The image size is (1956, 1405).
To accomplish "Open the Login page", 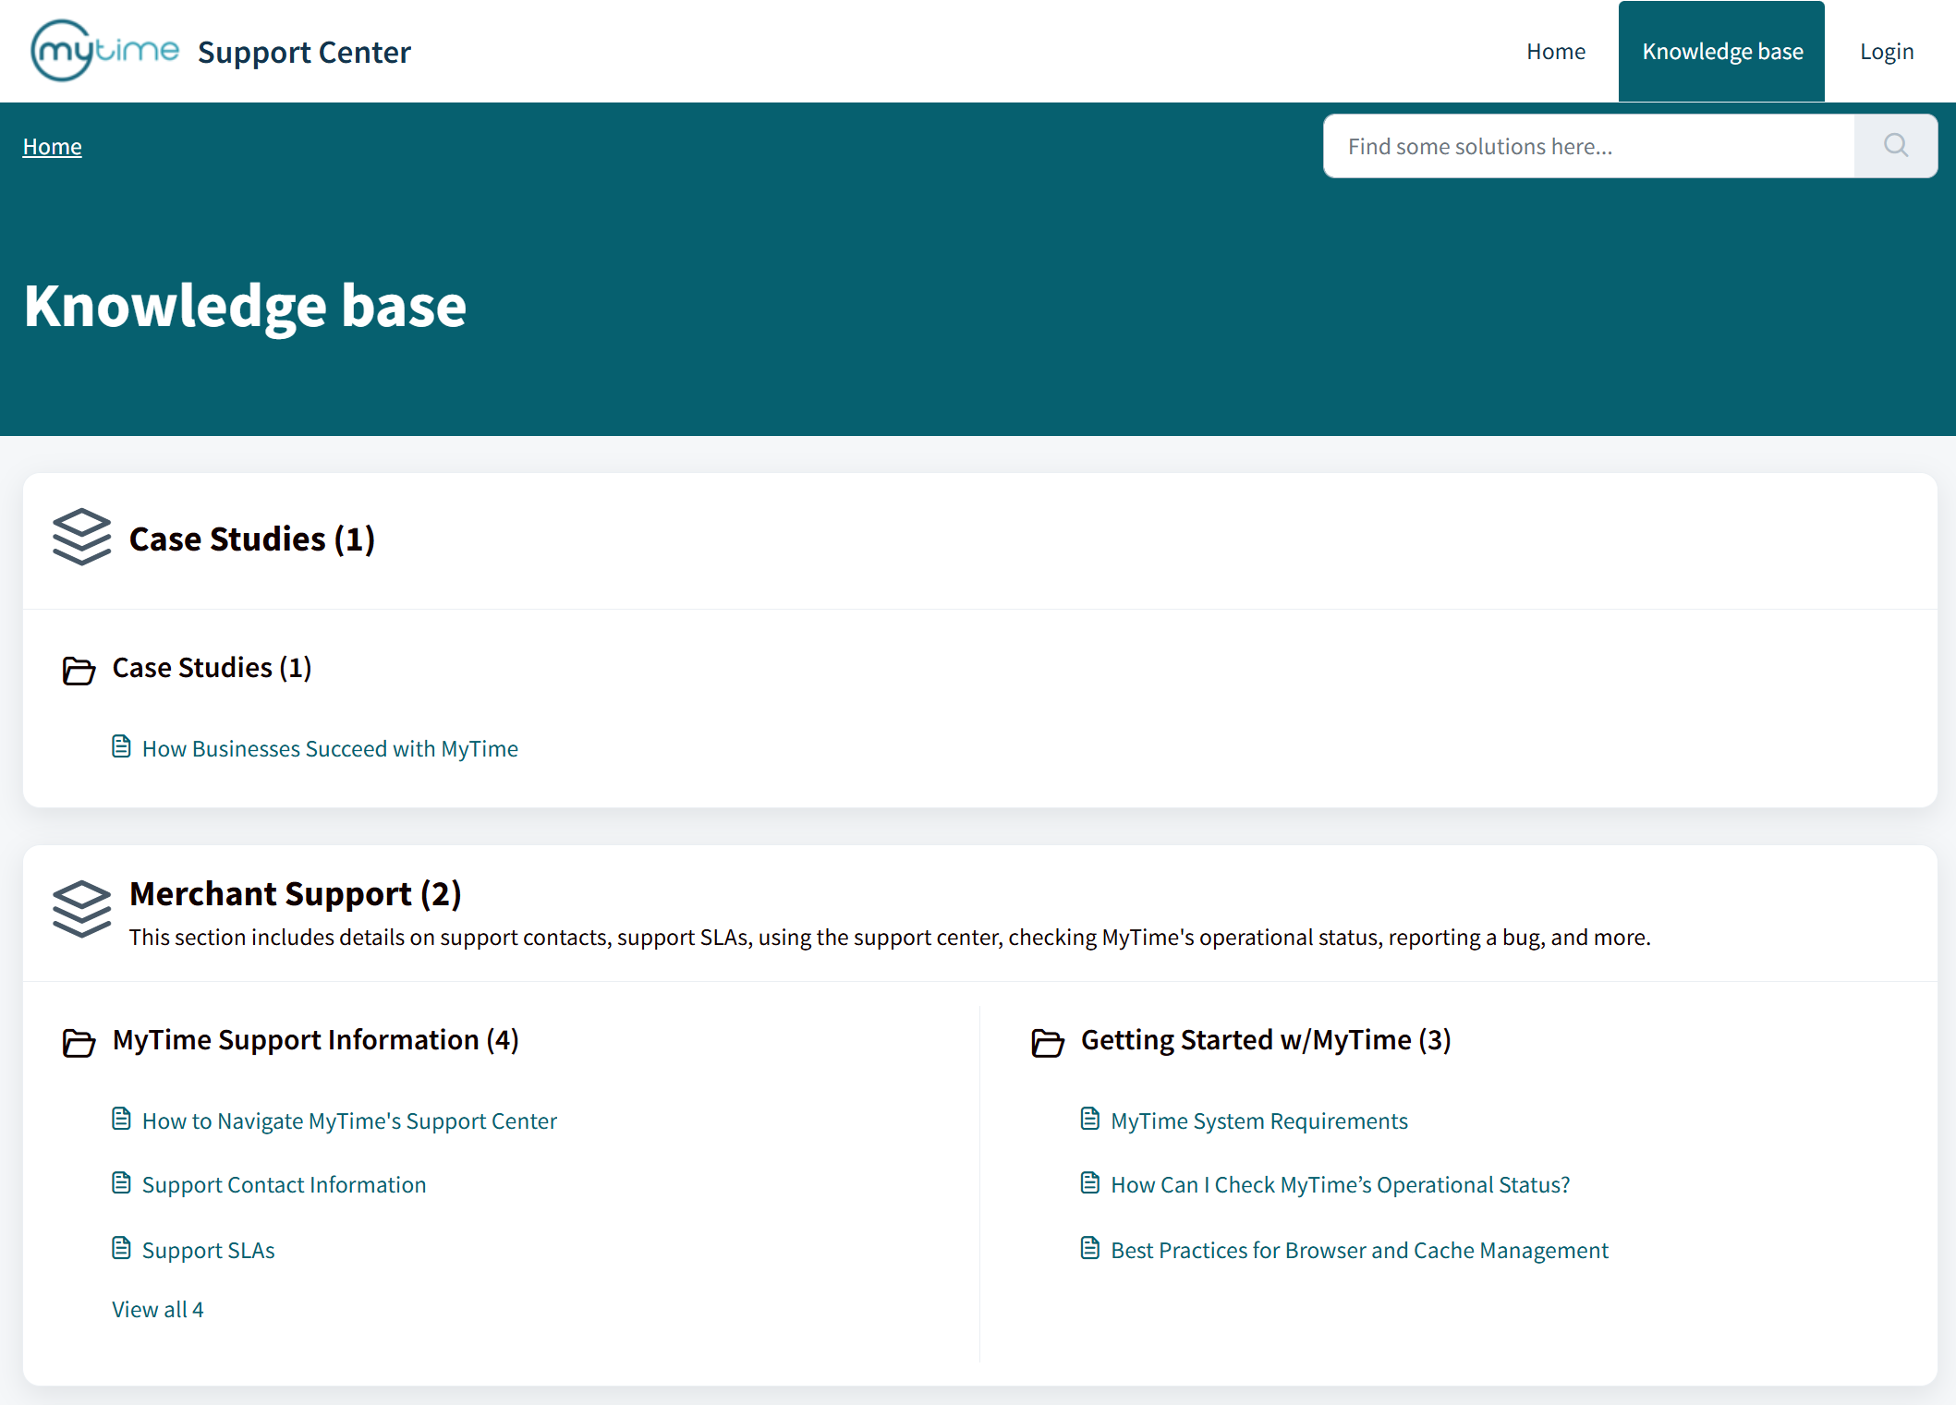I will point(1887,52).
